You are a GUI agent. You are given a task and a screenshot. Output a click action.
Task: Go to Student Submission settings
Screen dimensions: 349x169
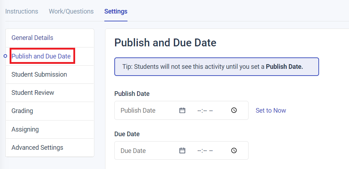pos(39,75)
